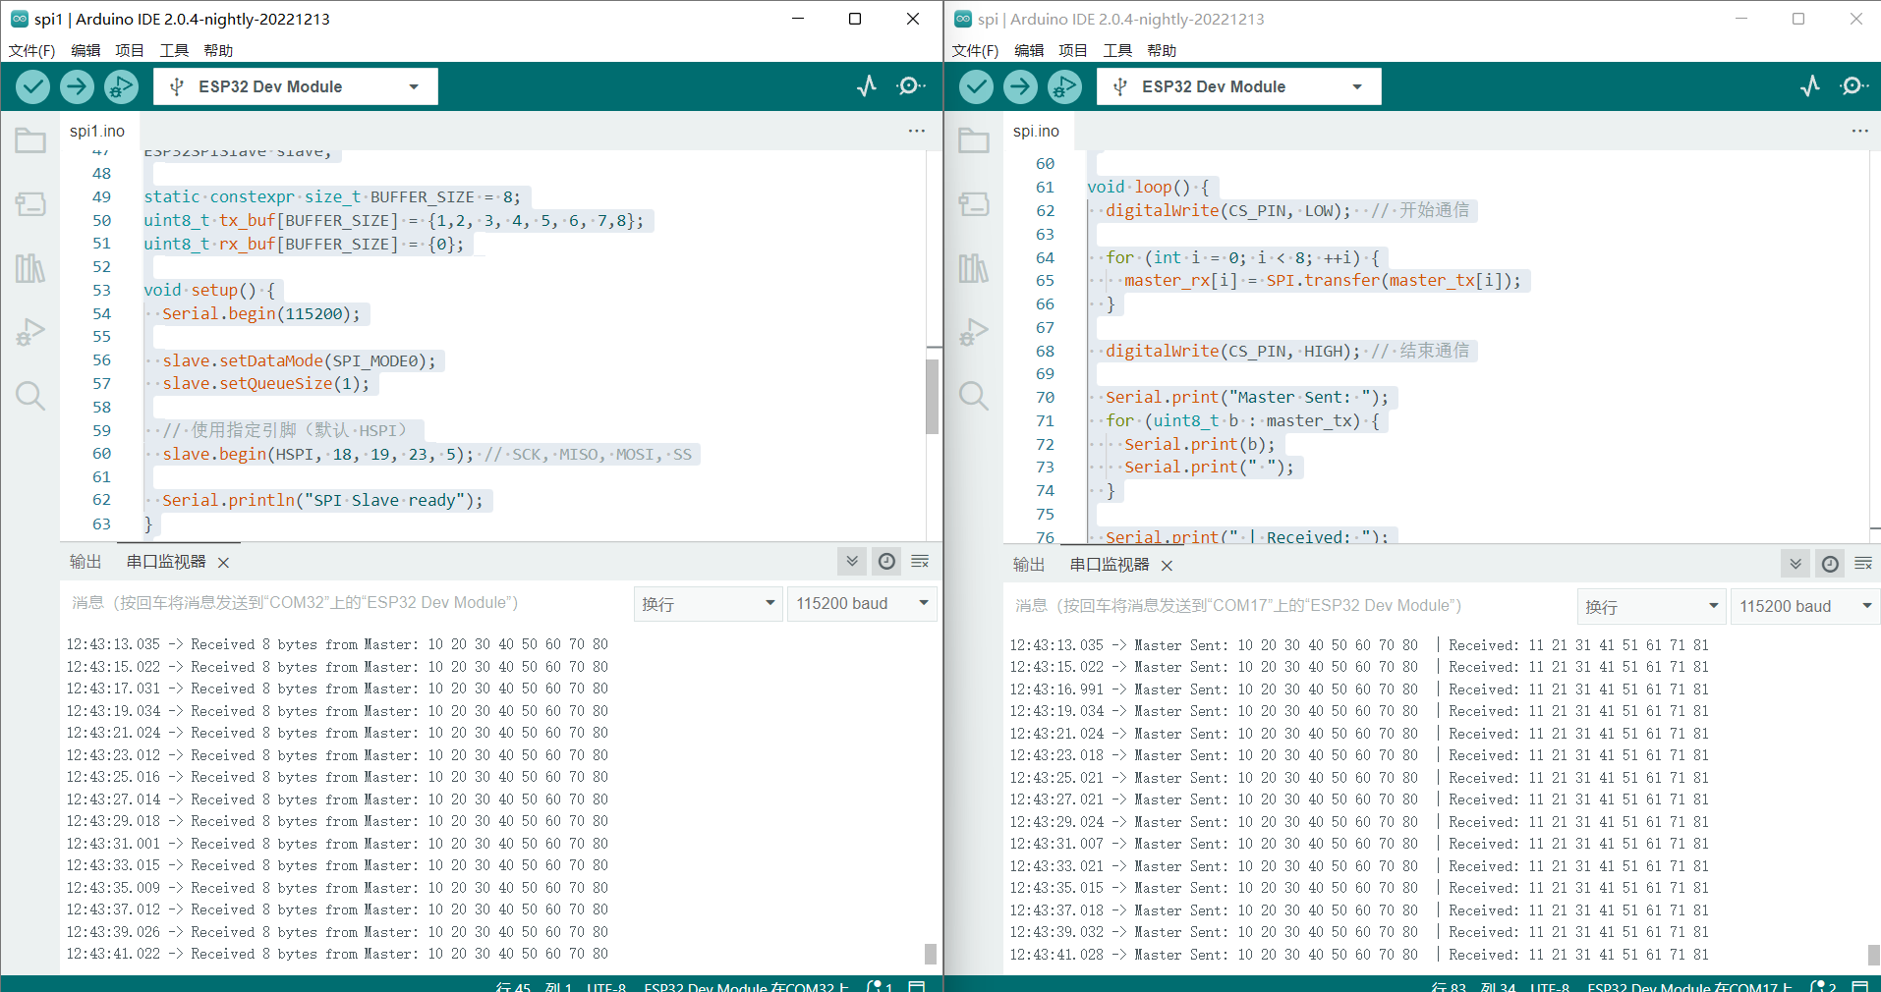Open notifications bell in spi status bar
This screenshot has width=1881, height=992.
1823,985
